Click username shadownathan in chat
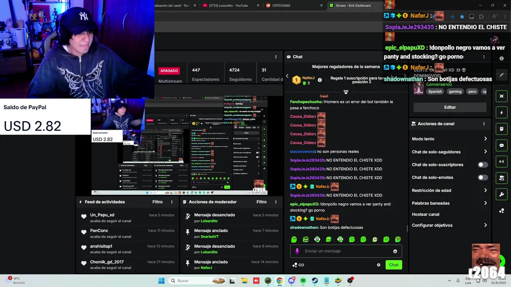Screen dimensions: 511x287 tap(304, 228)
